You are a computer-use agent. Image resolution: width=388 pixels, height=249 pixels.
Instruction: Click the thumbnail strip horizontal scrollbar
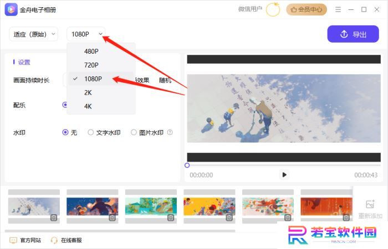(120, 231)
